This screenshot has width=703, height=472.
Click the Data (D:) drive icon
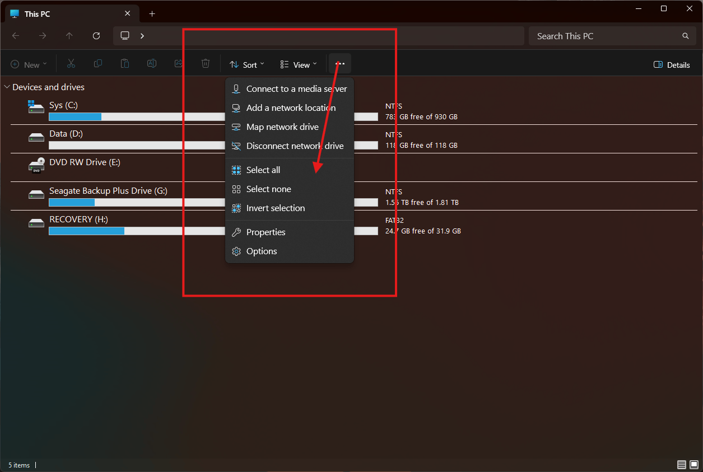[x=36, y=137]
